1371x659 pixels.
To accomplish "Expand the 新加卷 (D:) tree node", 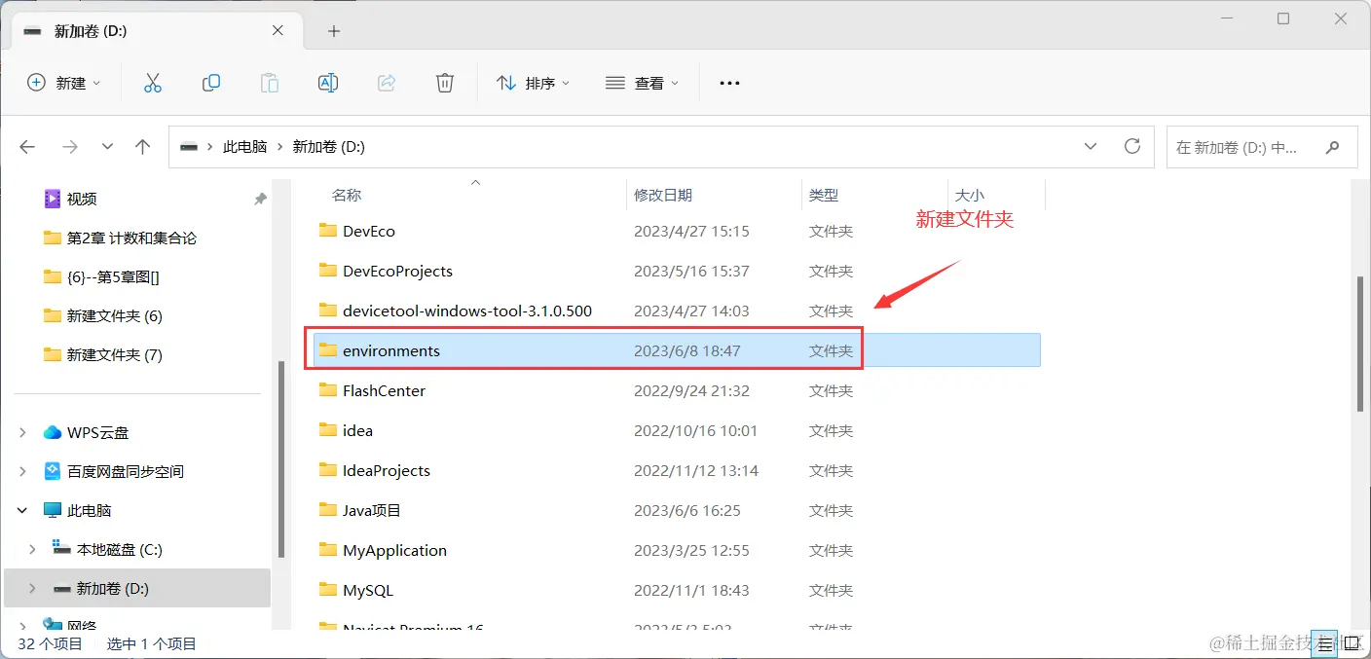I will tap(32, 588).
